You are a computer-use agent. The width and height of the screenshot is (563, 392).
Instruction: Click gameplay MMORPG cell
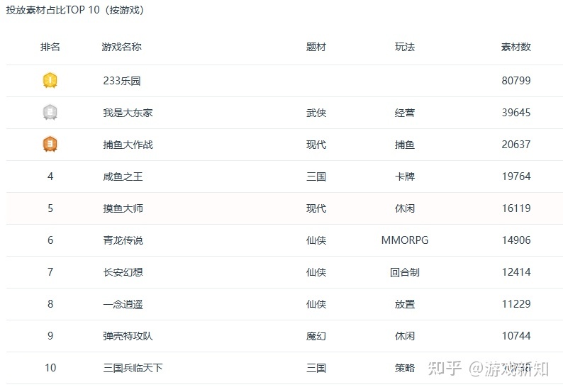tap(405, 240)
